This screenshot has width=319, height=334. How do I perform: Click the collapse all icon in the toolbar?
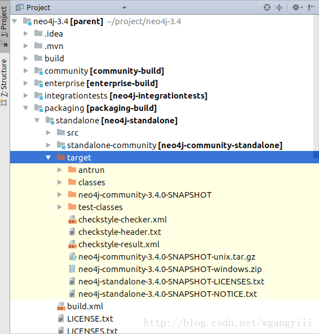(x=279, y=7)
